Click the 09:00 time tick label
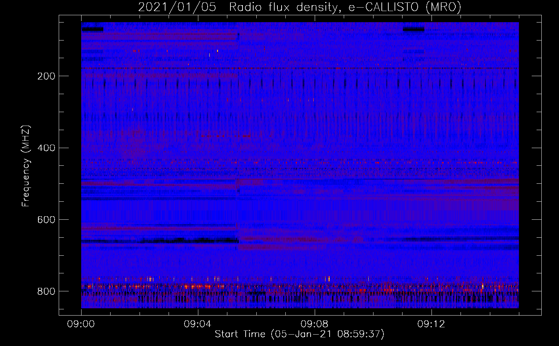Viewport: 559px width, 346px height. point(81,324)
